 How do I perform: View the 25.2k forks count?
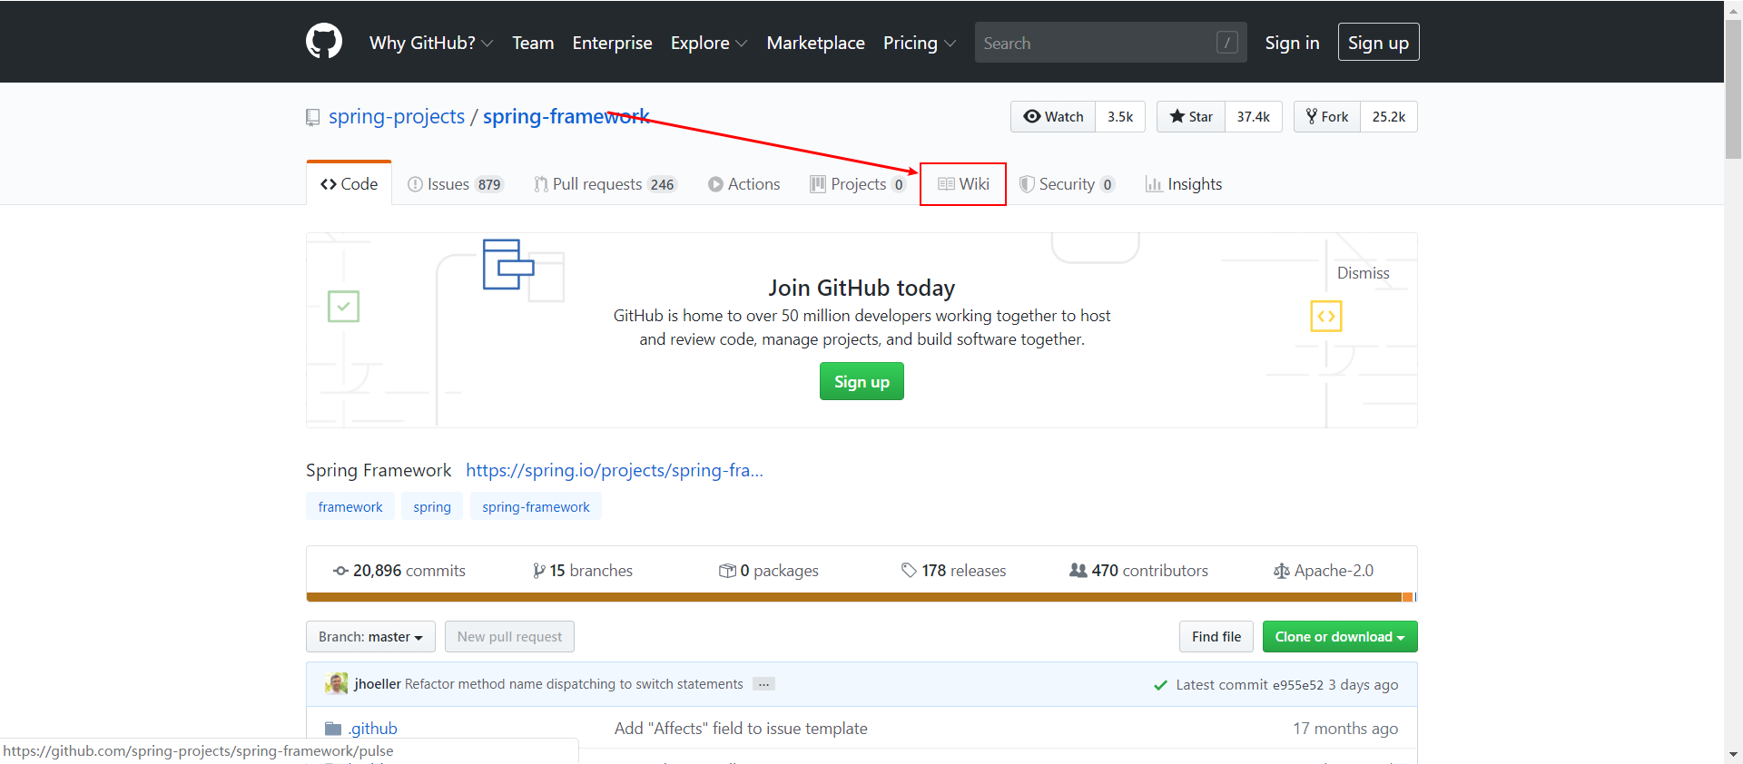tap(1388, 116)
